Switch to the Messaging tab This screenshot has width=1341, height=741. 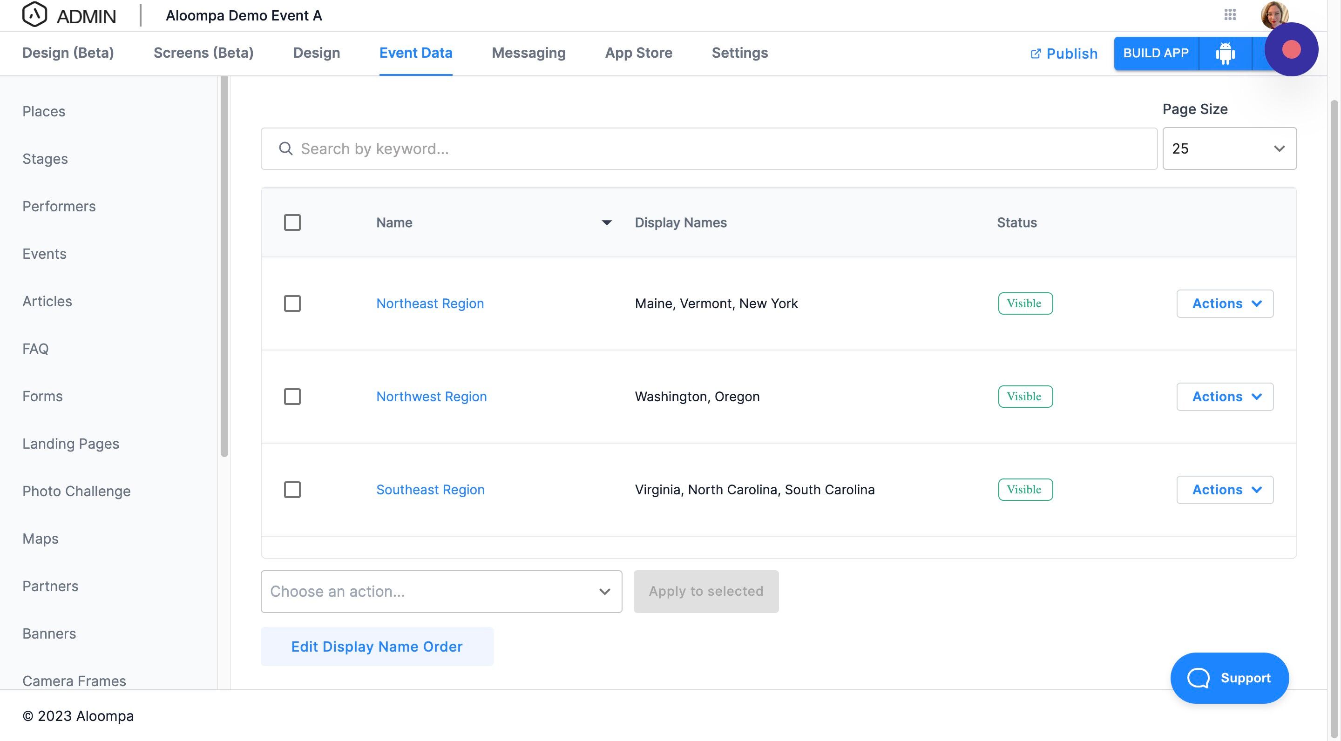529,53
